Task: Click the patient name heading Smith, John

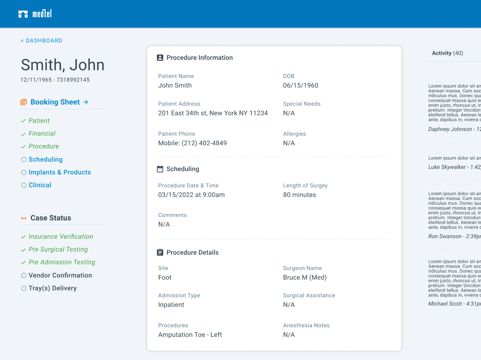Action: (x=63, y=65)
